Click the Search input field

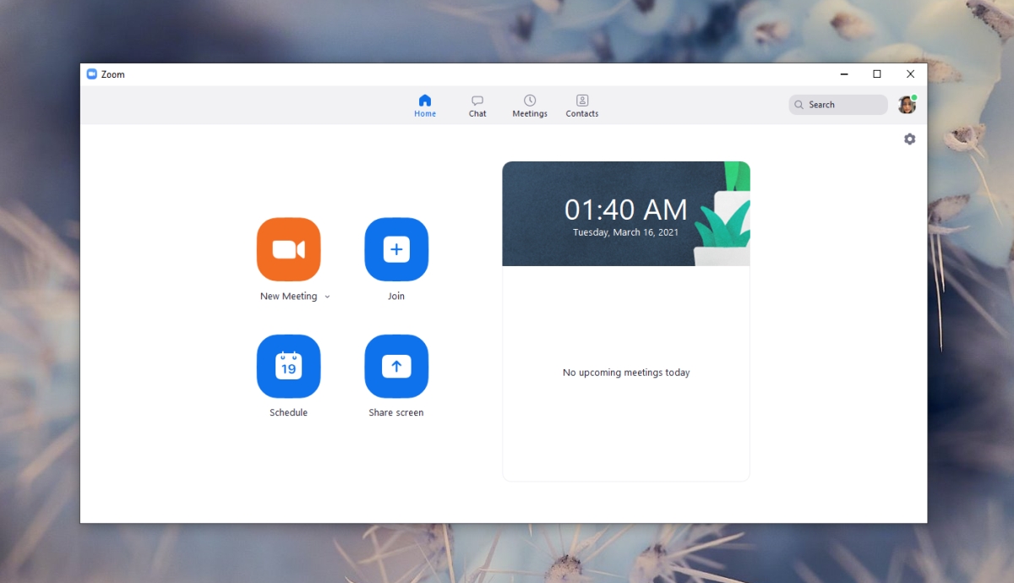coord(838,105)
